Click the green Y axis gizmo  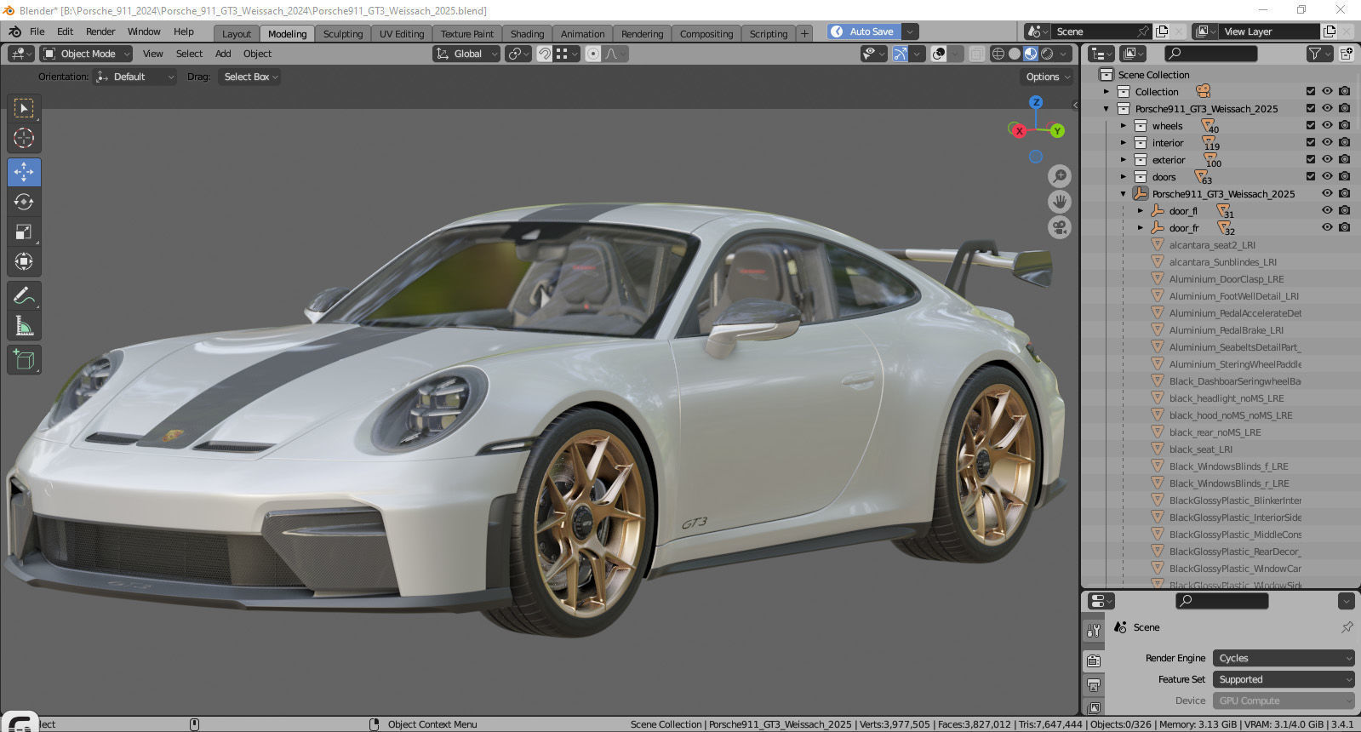1057,131
